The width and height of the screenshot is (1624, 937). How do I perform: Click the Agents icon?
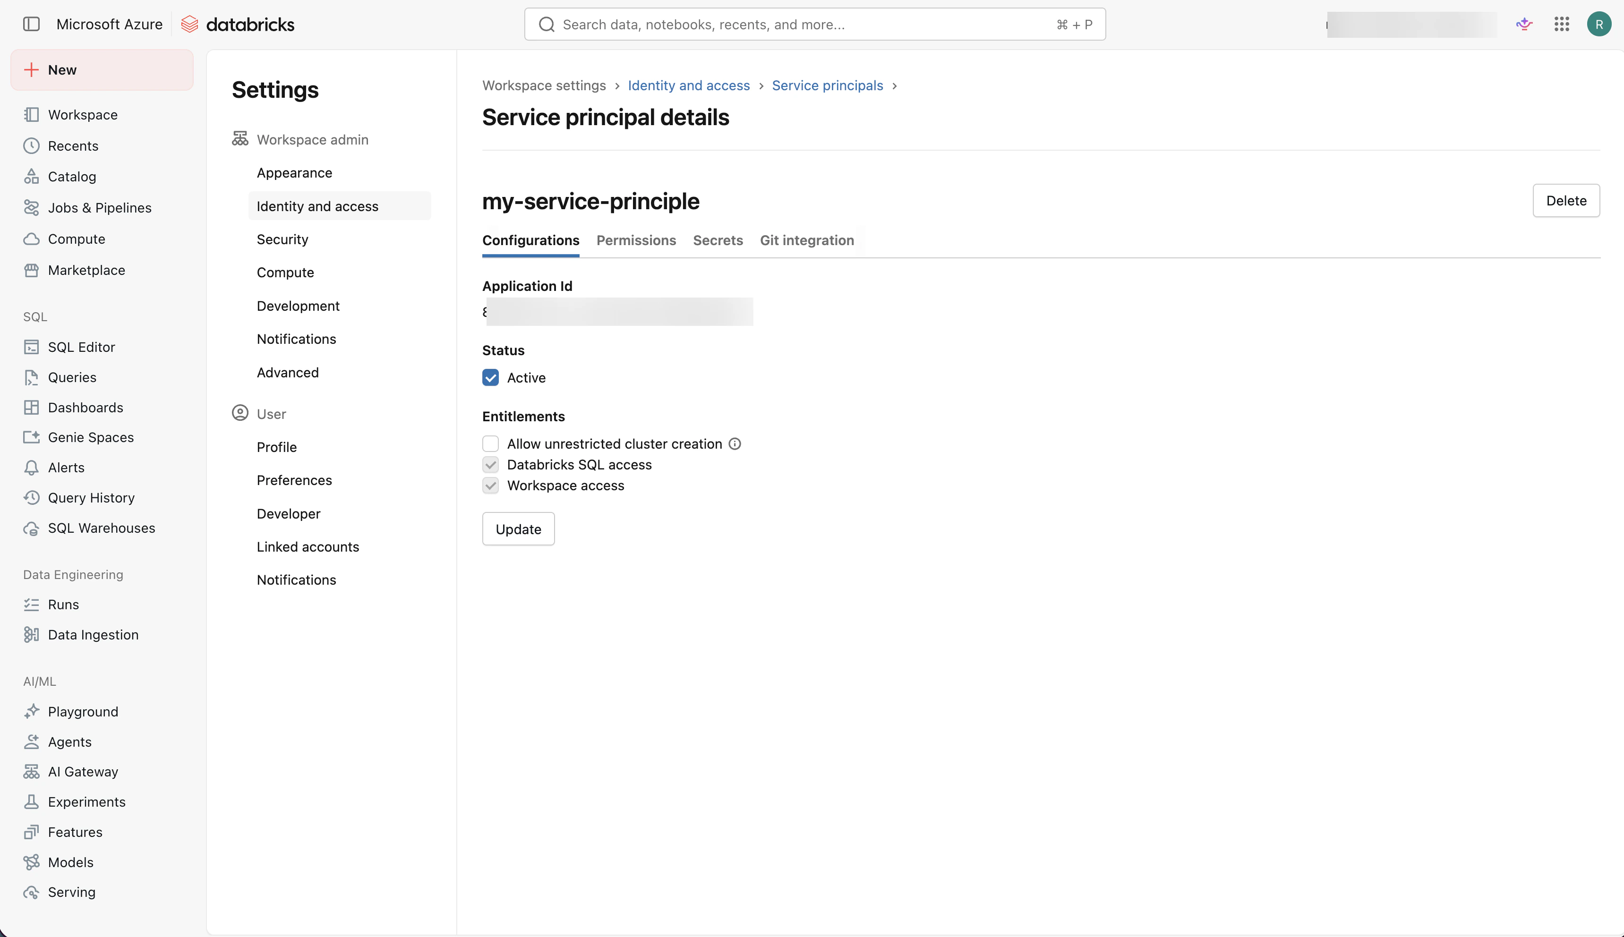click(x=32, y=741)
